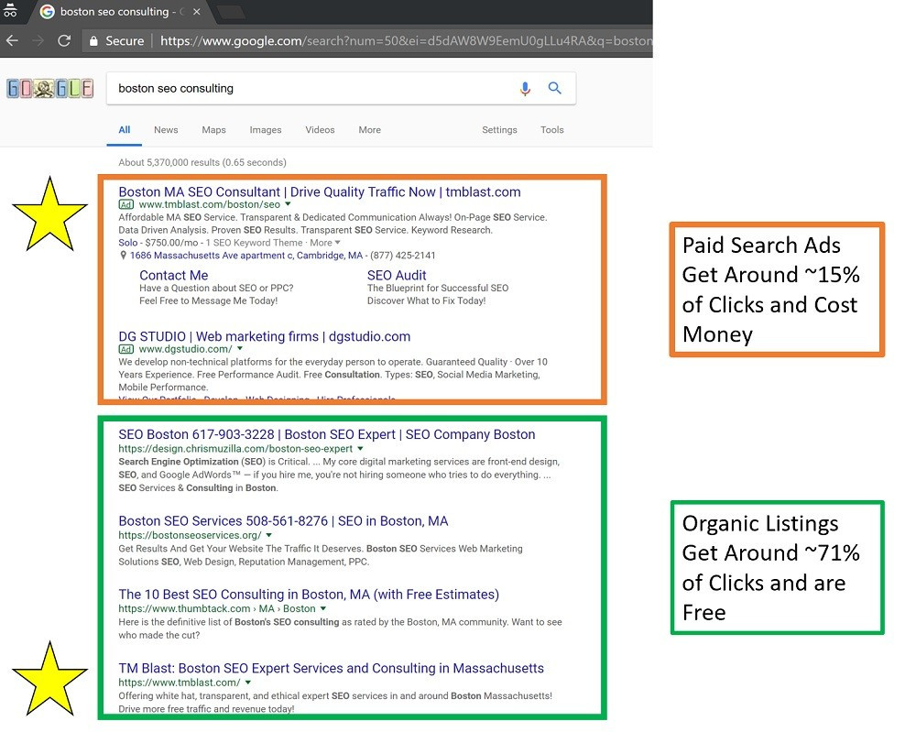Switch to the Videos tab
The height and width of the screenshot is (732, 916).
320,130
